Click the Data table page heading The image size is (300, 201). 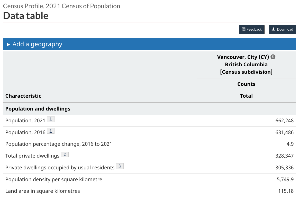(26, 16)
